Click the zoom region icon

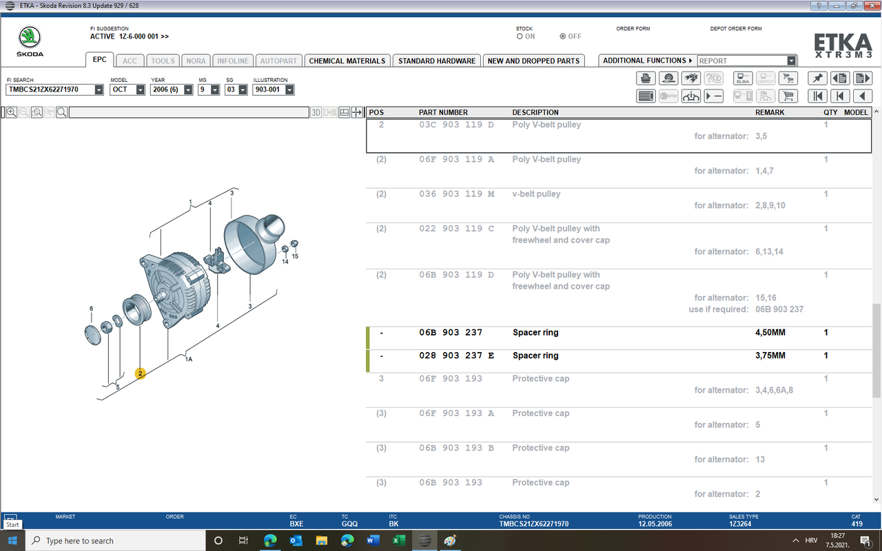(37, 112)
